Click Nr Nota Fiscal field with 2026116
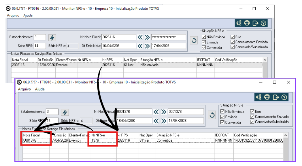This screenshot has height=166, width=302. tap(119, 37)
